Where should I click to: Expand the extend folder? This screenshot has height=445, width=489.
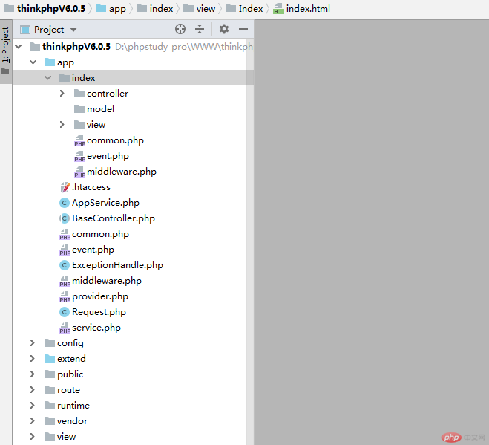coord(32,359)
